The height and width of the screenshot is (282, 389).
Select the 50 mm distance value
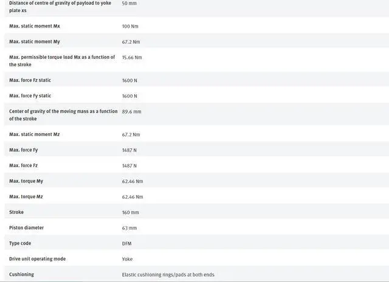[129, 3]
